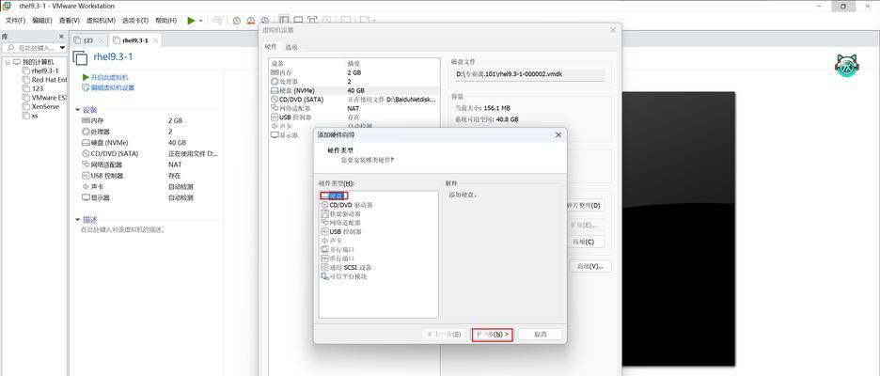Open the 文件(F) menu
The height and width of the screenshot is (376, 880).
point(15,20)
